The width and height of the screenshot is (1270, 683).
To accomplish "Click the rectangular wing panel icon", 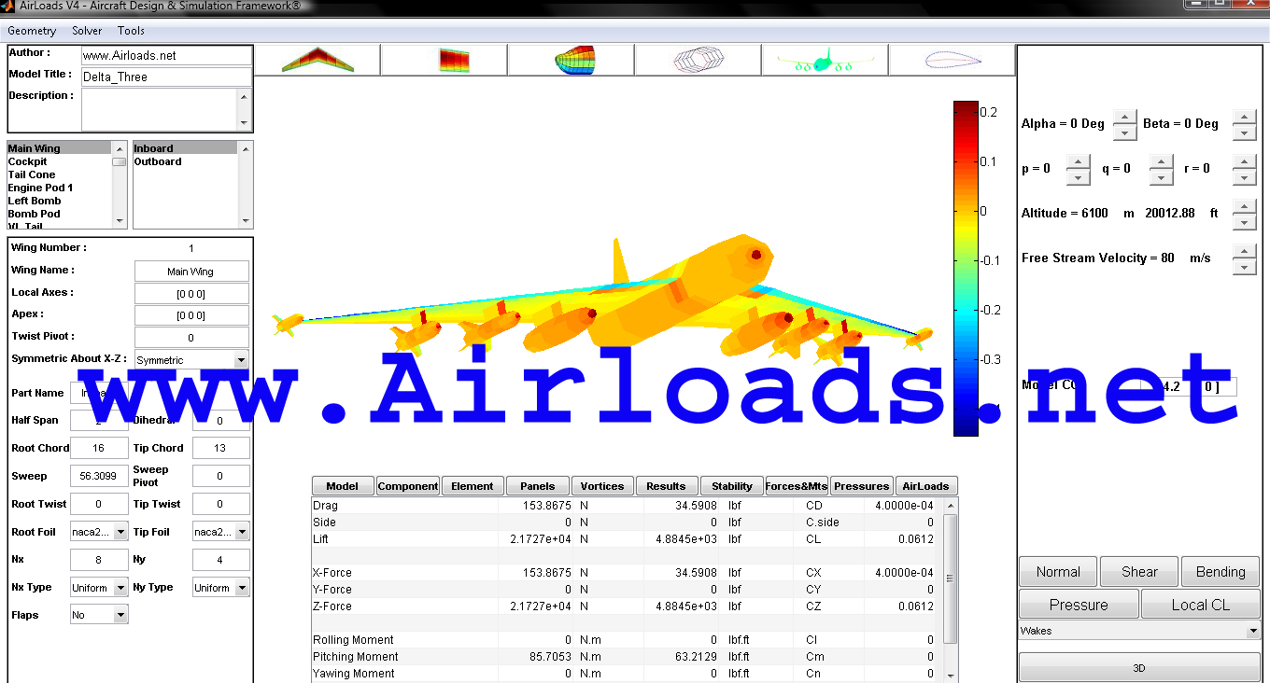I will (444, 61).
